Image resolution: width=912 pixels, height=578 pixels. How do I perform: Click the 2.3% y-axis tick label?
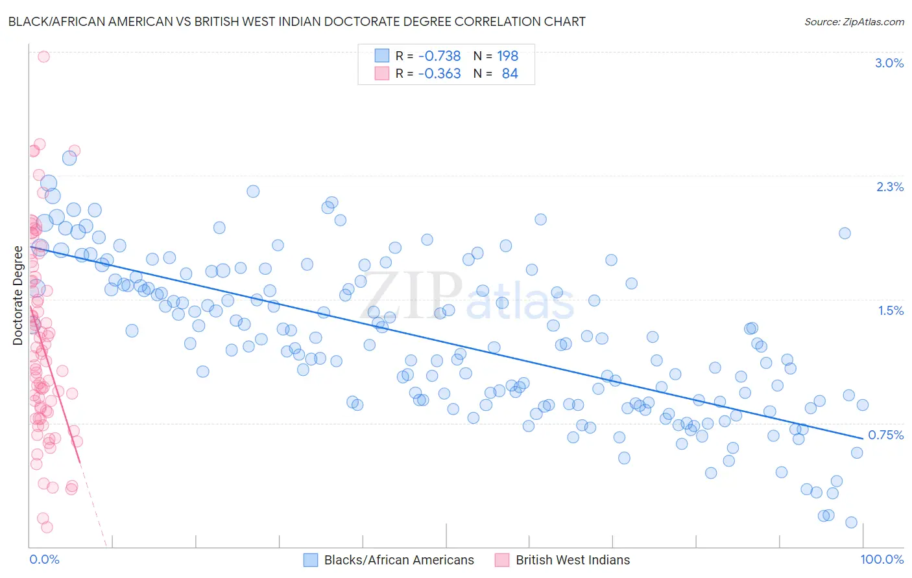click(890, 187)
